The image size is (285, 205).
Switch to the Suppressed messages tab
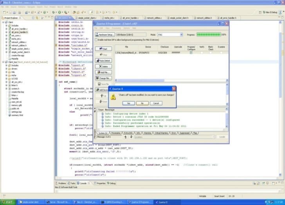[184, 133]
